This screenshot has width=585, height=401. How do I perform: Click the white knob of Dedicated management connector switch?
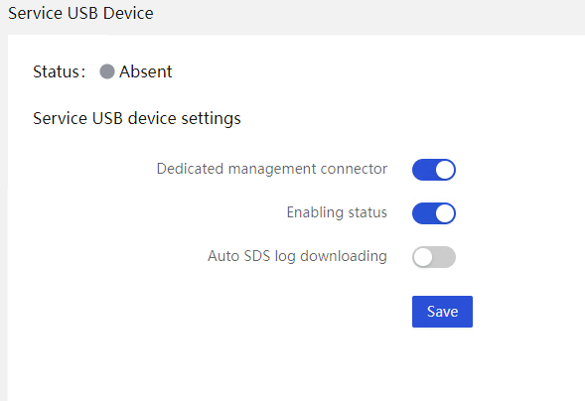pyautogui.click(x=445, y=170)
